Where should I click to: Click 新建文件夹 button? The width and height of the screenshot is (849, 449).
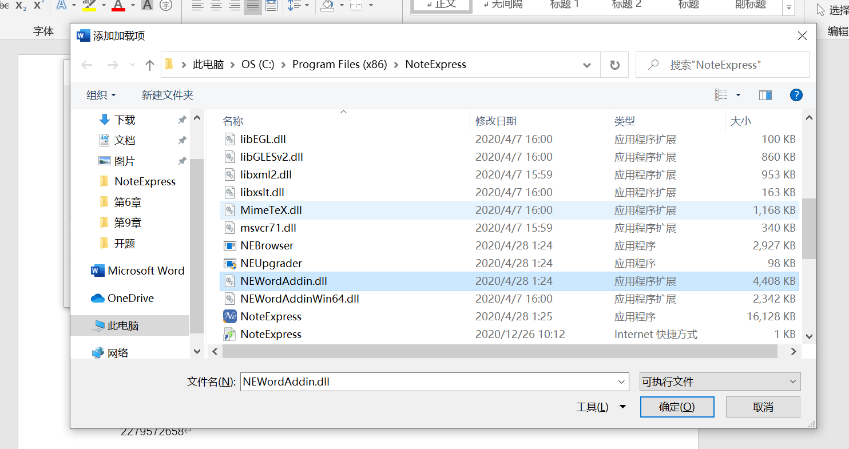[168, 96]
